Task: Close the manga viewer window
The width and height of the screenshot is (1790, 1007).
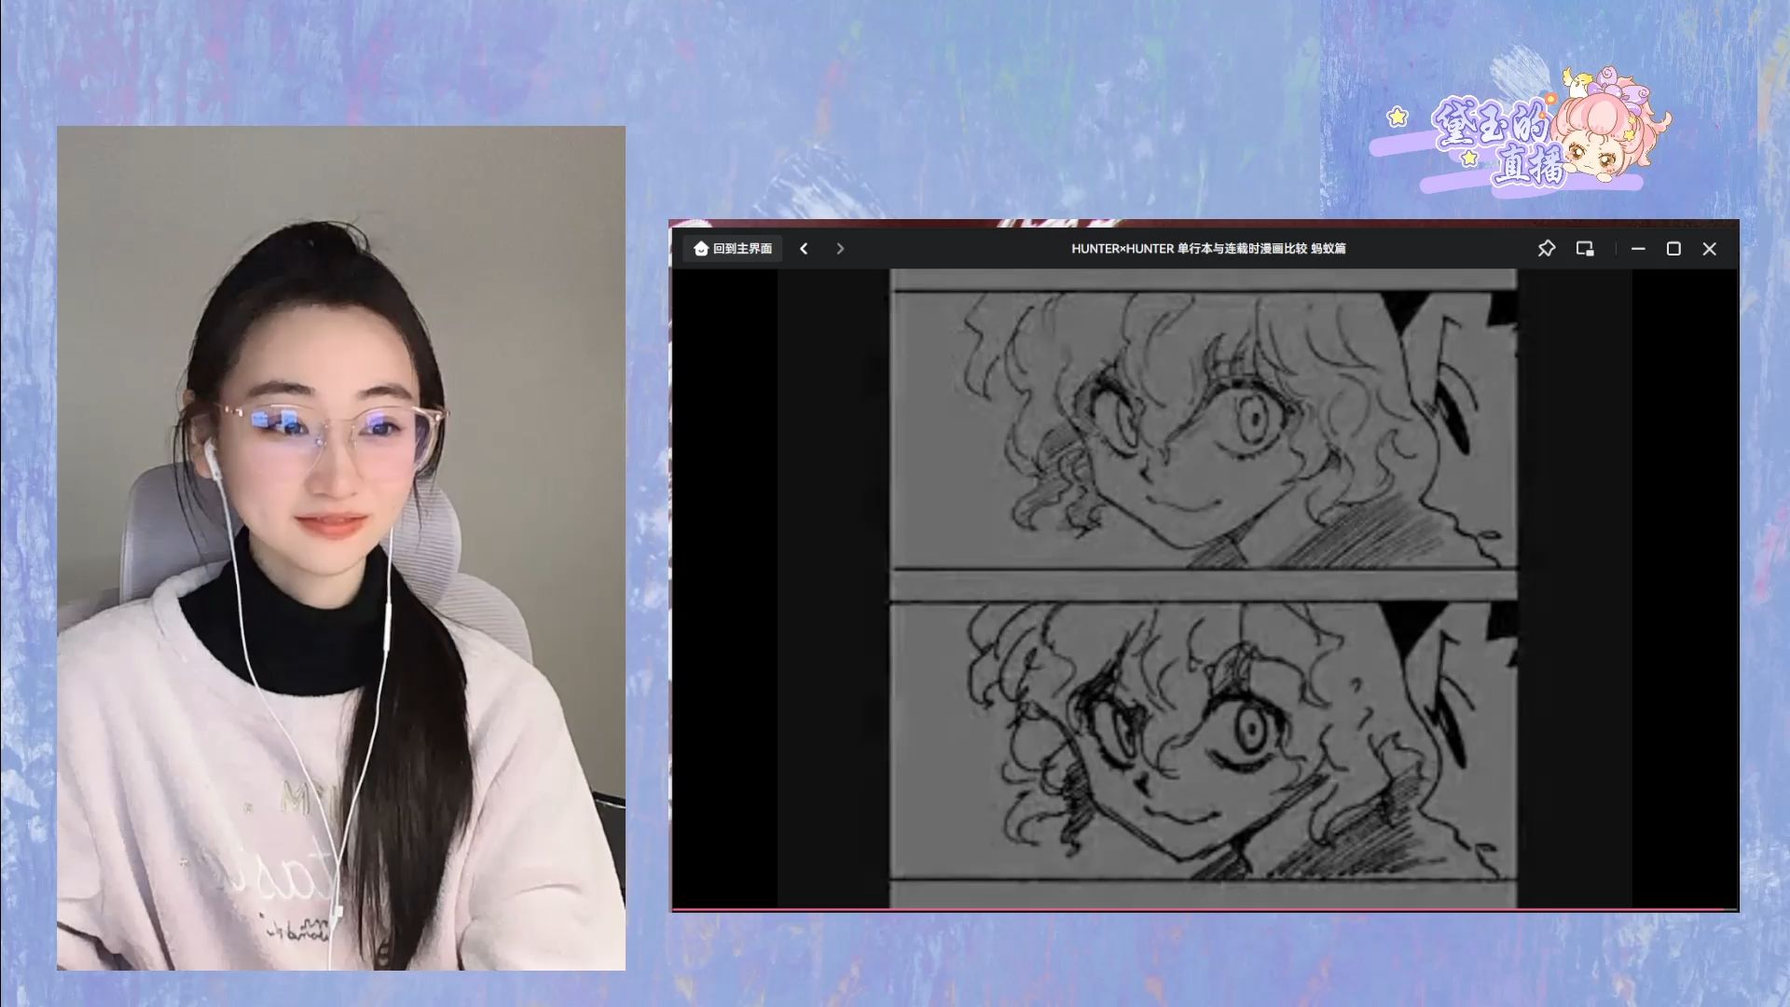Action: click(x=1709, y=249)
